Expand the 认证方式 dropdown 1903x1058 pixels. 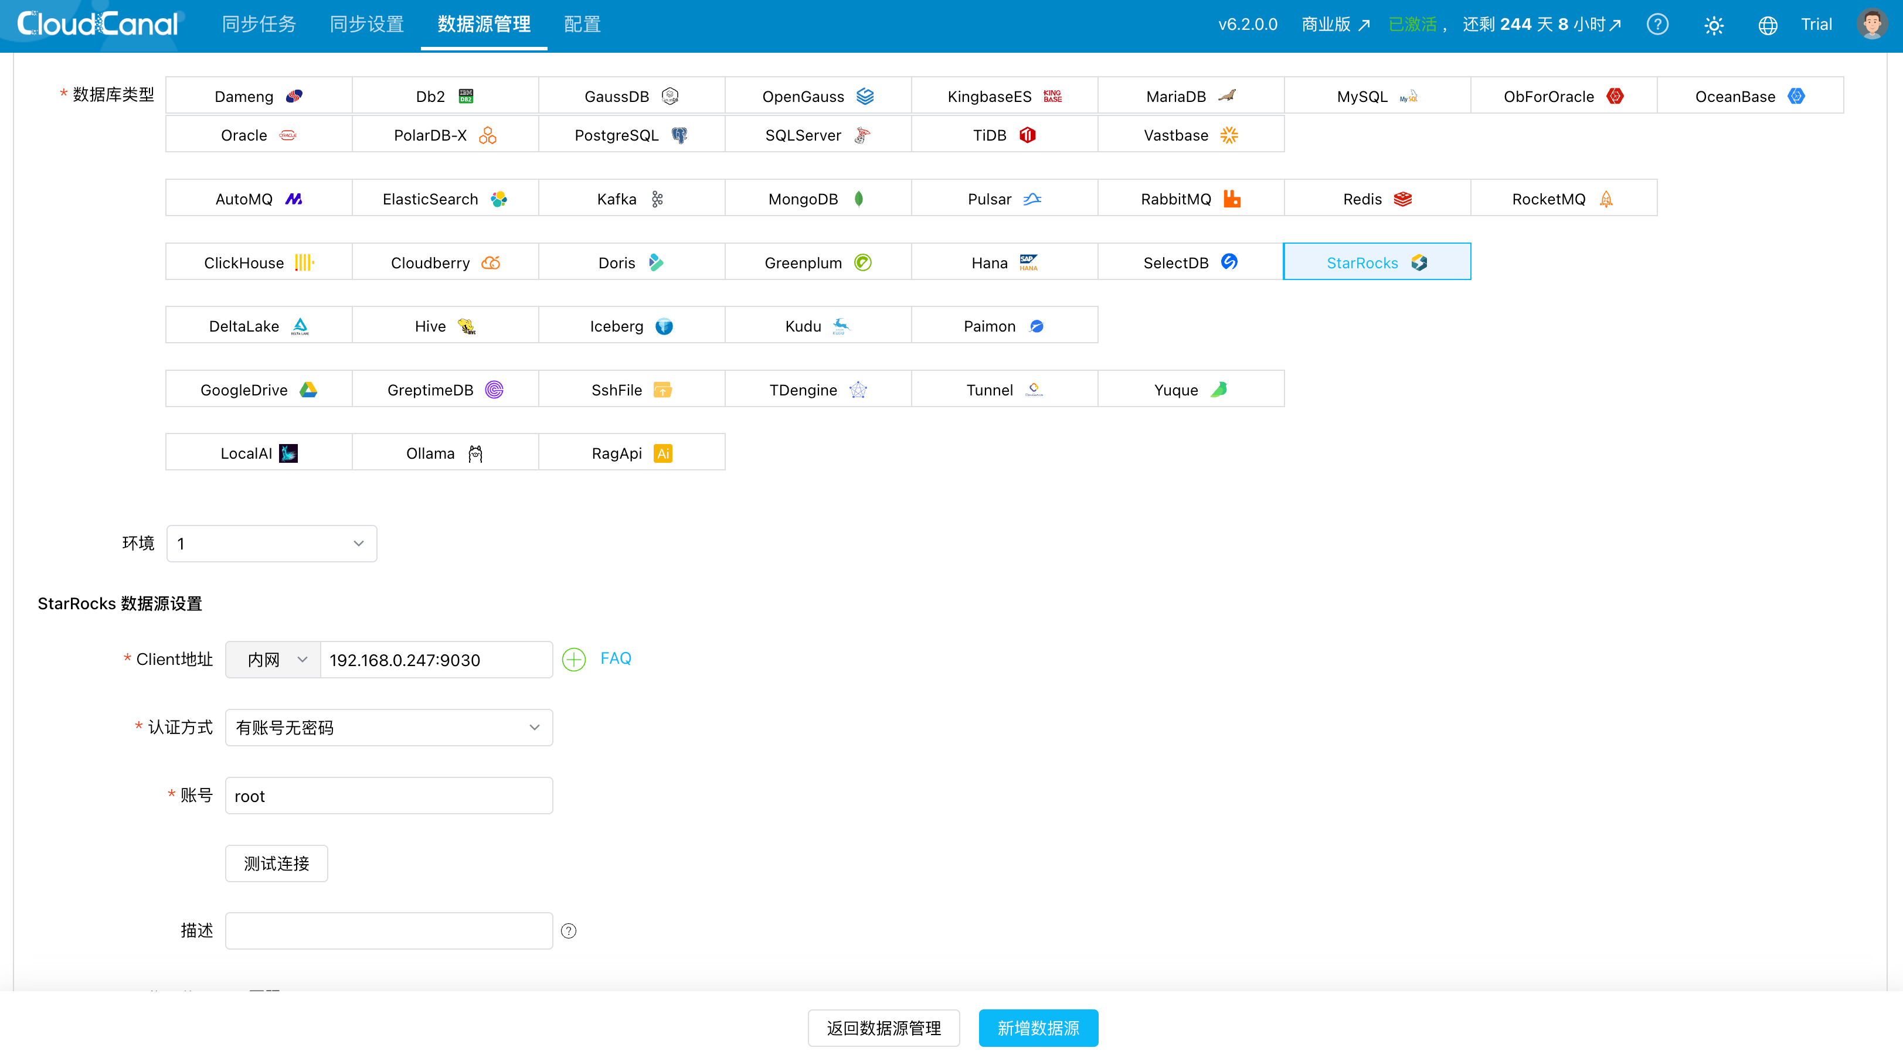(389, 727)
